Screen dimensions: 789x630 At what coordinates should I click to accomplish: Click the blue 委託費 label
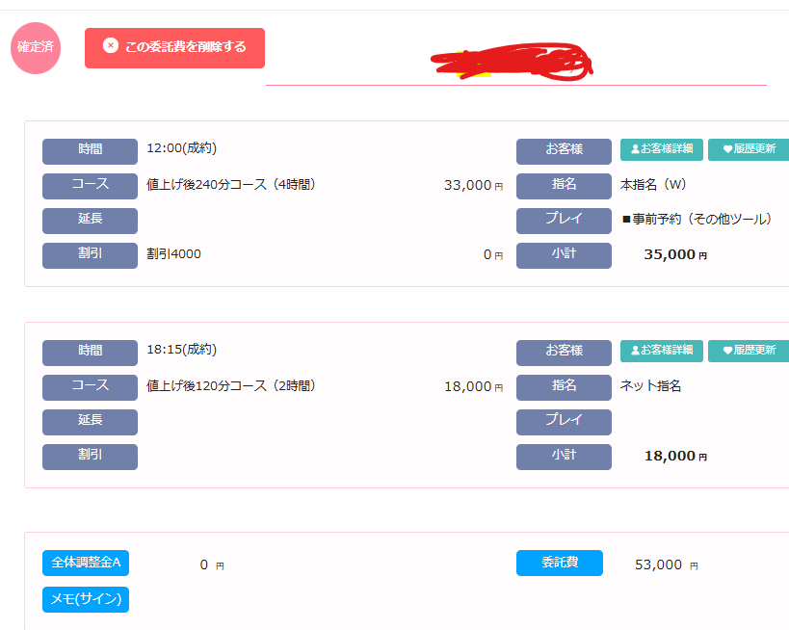pos(559,564)
